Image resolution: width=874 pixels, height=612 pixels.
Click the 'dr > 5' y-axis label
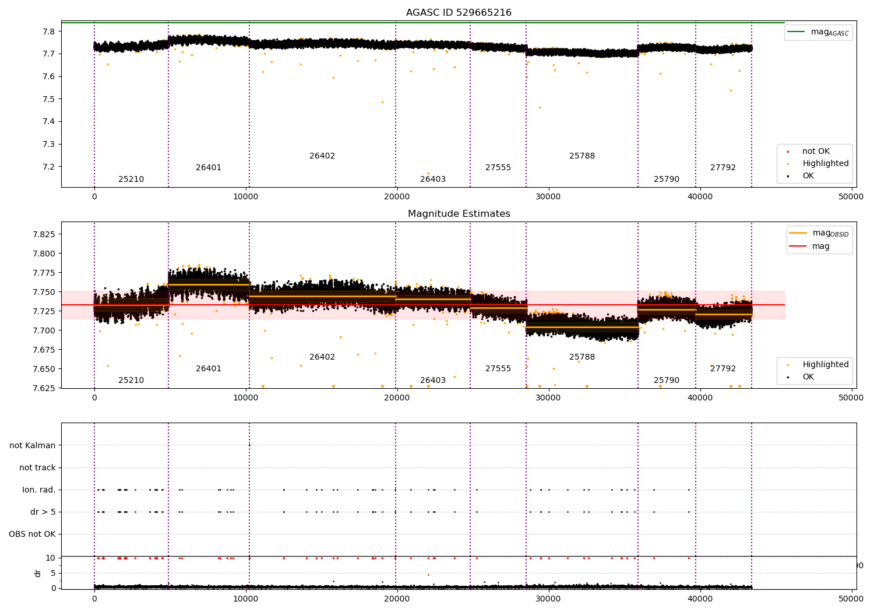point(43,512)
